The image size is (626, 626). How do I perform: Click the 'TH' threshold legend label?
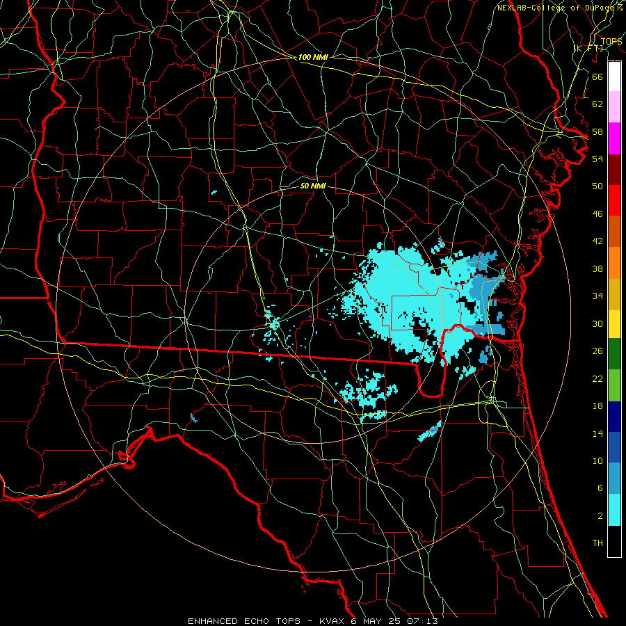coord(597,543)
